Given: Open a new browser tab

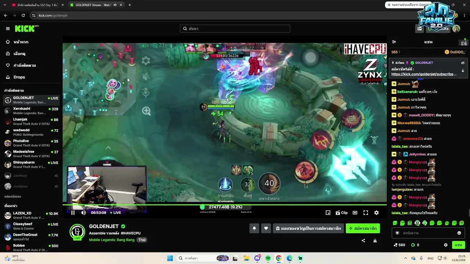Looking at the screenshot, I should 130,5.
